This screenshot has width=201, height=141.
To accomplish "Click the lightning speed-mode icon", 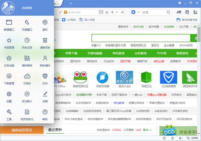I will click(x=112, y=12).
